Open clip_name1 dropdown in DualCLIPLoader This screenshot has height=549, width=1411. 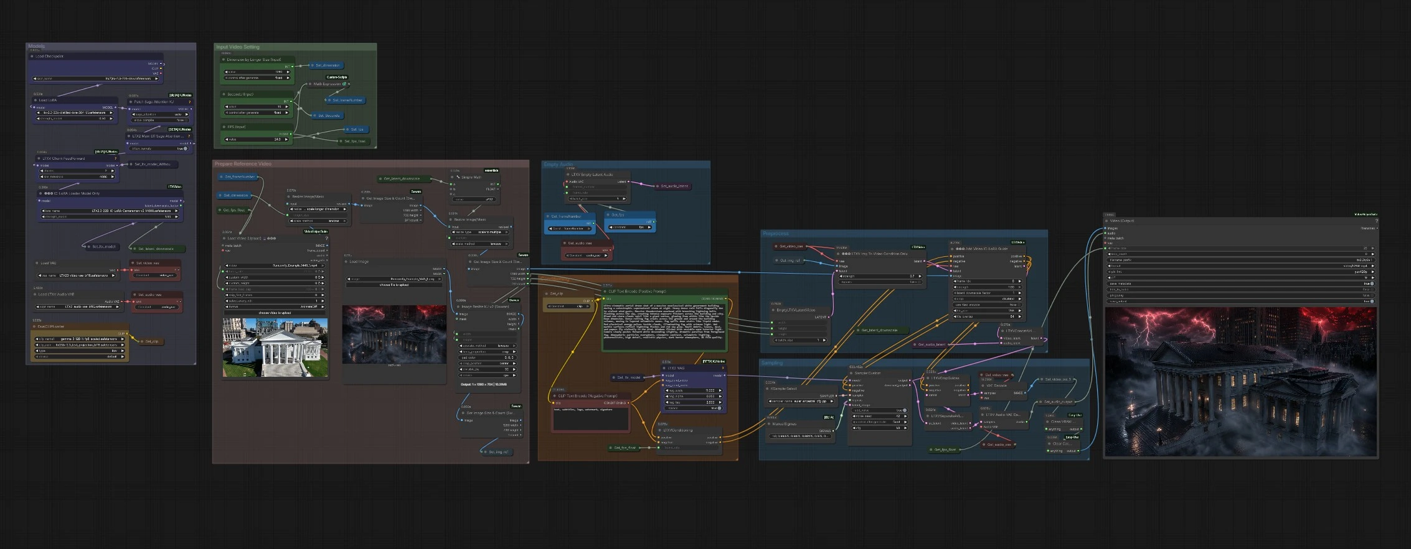(x=79, y=339)
